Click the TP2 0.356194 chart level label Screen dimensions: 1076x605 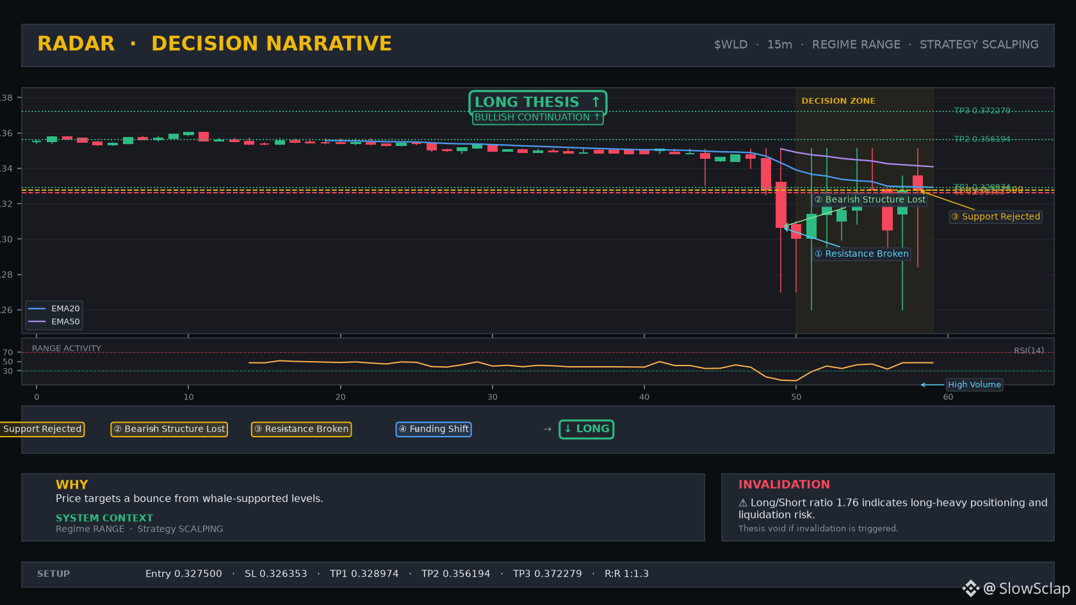click(x=982, y=139)
